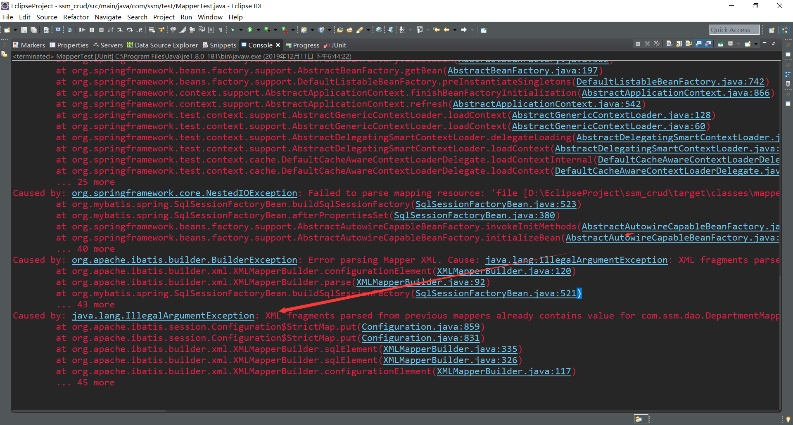Toggle Use Step Filters

click(x=161, y=30)
